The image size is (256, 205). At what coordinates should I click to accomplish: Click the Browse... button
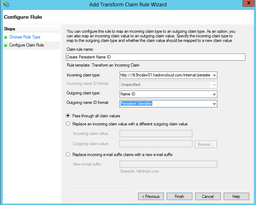(x=206, y=144)
